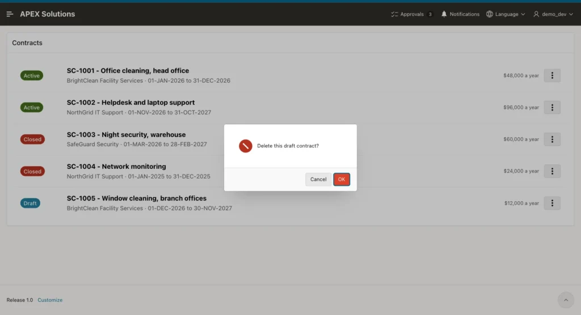Image resolution: width=581 pixels, height=315 pixels.
Task: Open actions menu for SC-1004 contract
Action: click(x=552, y=171)
